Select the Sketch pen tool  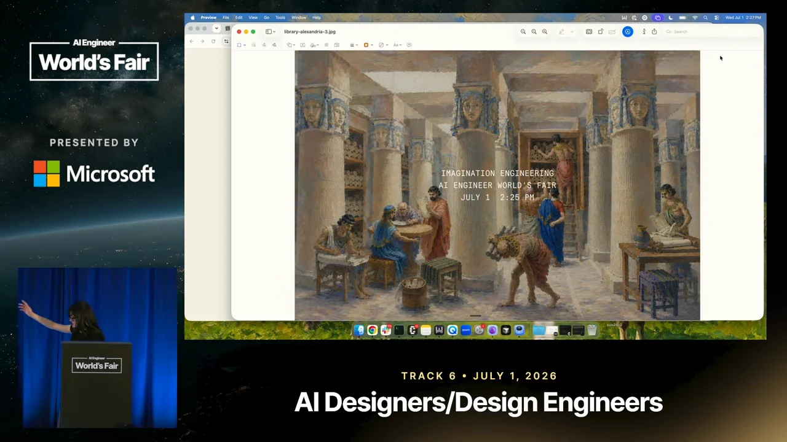[x=264, y=45]
